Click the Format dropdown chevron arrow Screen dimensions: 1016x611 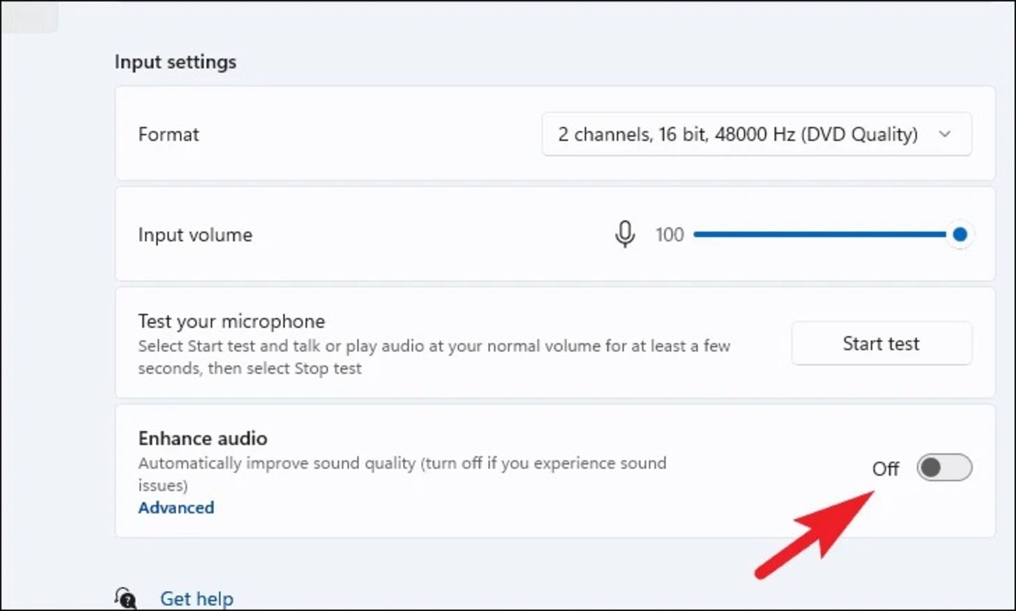click(945, 134)
